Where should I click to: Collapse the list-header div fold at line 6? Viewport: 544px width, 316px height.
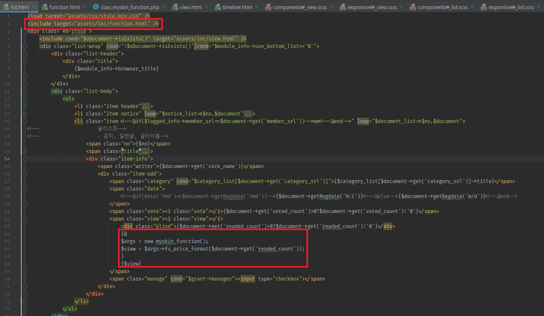click(25, 54)
